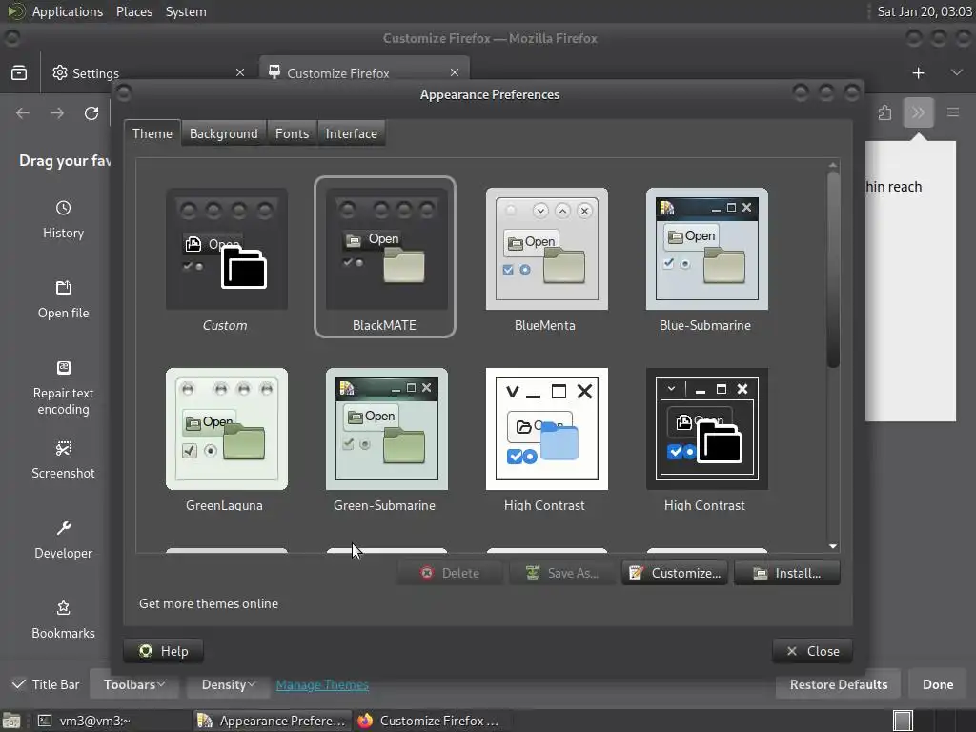Screen dimensions: 976x732
Task: Close the Customize Firefox tab
Action: click(455, 72)
